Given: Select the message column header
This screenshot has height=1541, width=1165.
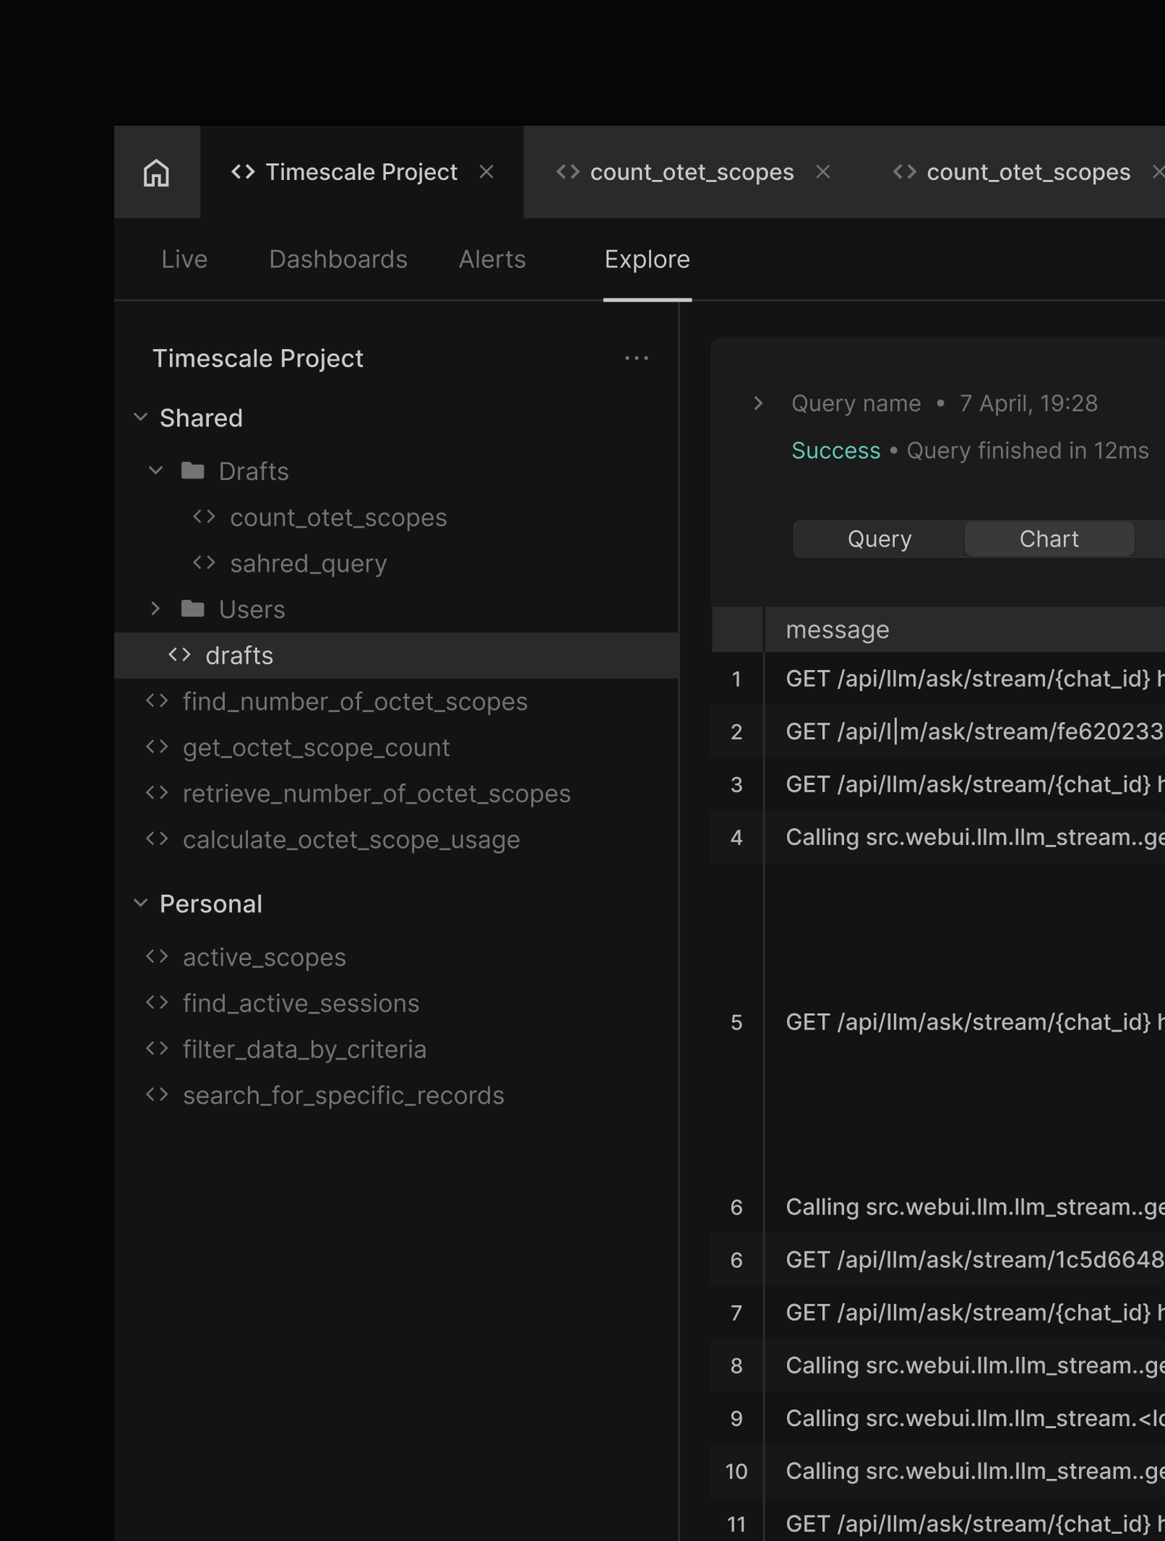Looking at the screenshot, I should pyautogui.click(x=837, y=629).
